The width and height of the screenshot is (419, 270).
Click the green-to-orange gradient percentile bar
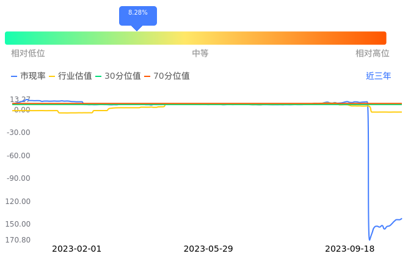point(195,38)
